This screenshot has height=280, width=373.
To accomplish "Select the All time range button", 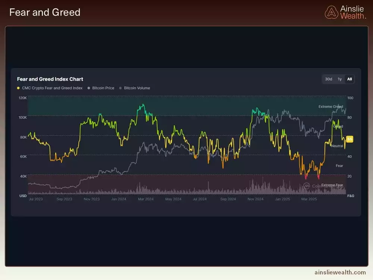I will (350, 79).
